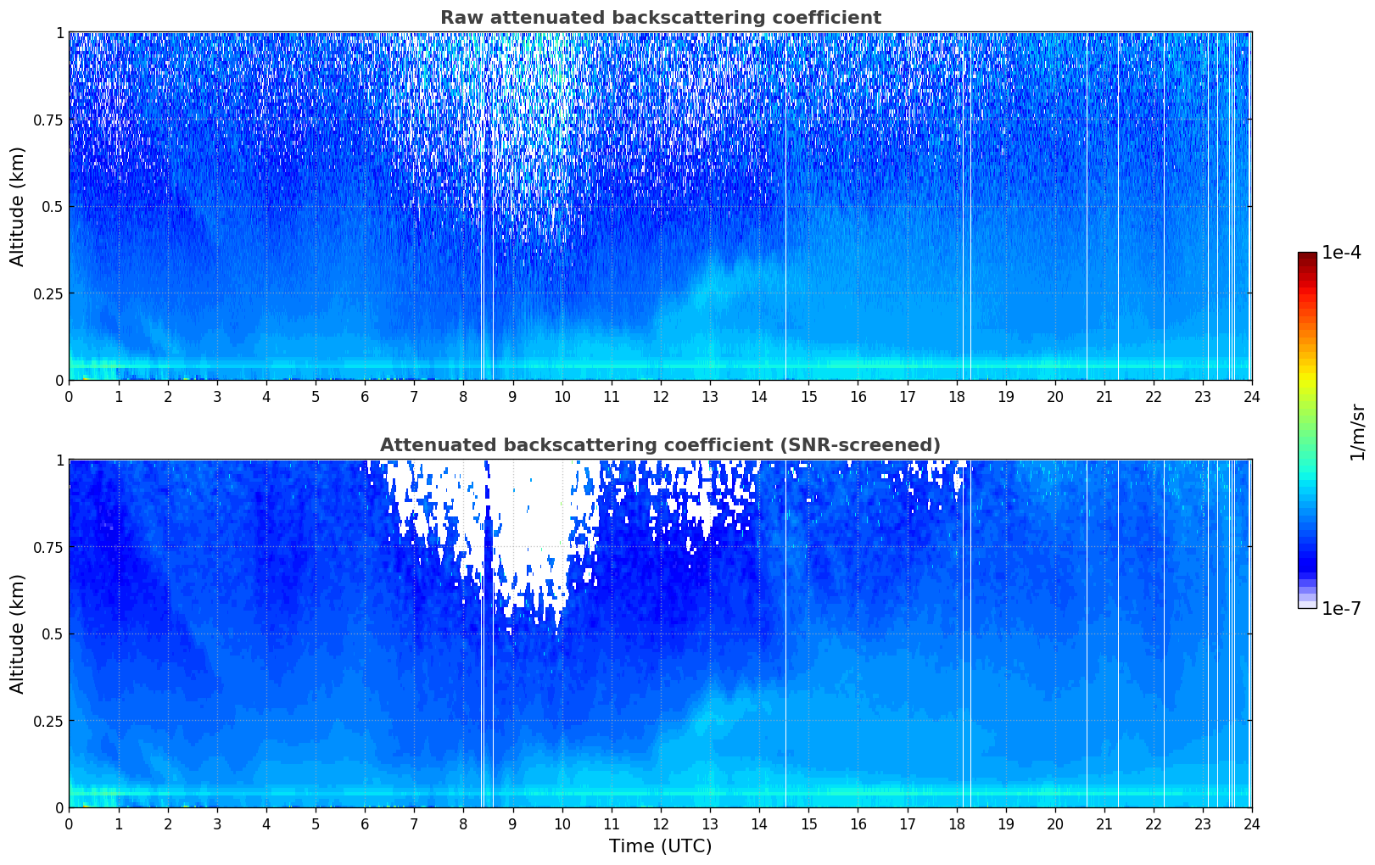This screenshot has width=1375, height=865.
Task: Click tick '9' on the SNR-screened plot's time axis
Action: coord(512,823)
